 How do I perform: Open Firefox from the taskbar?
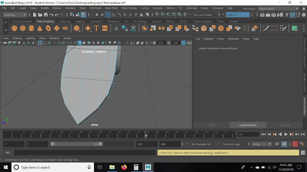(124, 167)
